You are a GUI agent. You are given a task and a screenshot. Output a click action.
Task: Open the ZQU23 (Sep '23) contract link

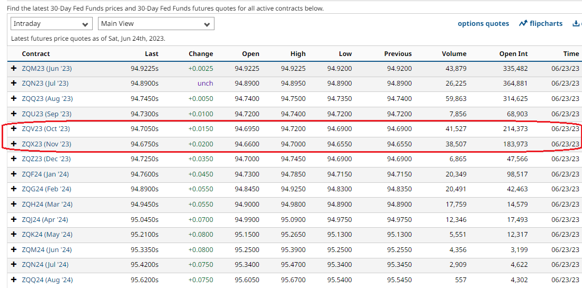pos(46,114)
